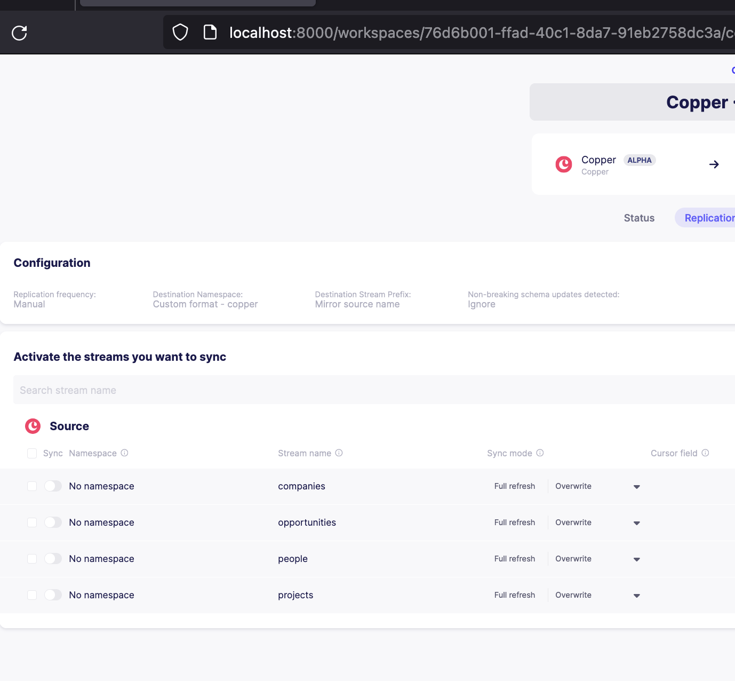Viewport: 735px width, 681px height.
Task: Show Sync mode info icon
Action: [x=540, y=453]
